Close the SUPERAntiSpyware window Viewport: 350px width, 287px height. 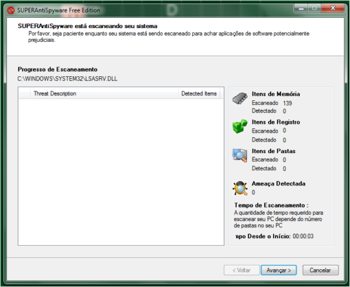333,8
